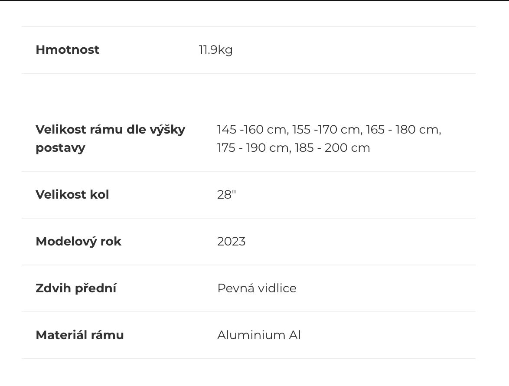Viewport: 509px width, 386px height.
Task: Select the 185 - 200 cm size range
Action: pyautogui.click(x=332, y=148)
